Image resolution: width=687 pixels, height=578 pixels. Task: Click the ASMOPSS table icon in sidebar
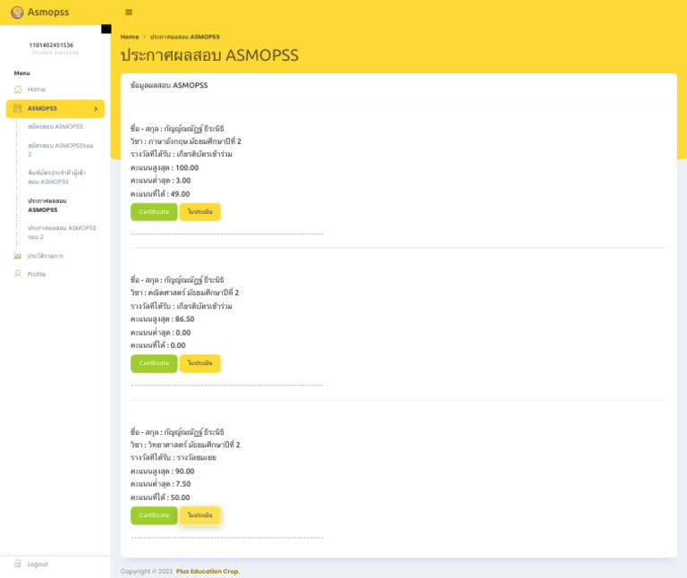[18, 108]
